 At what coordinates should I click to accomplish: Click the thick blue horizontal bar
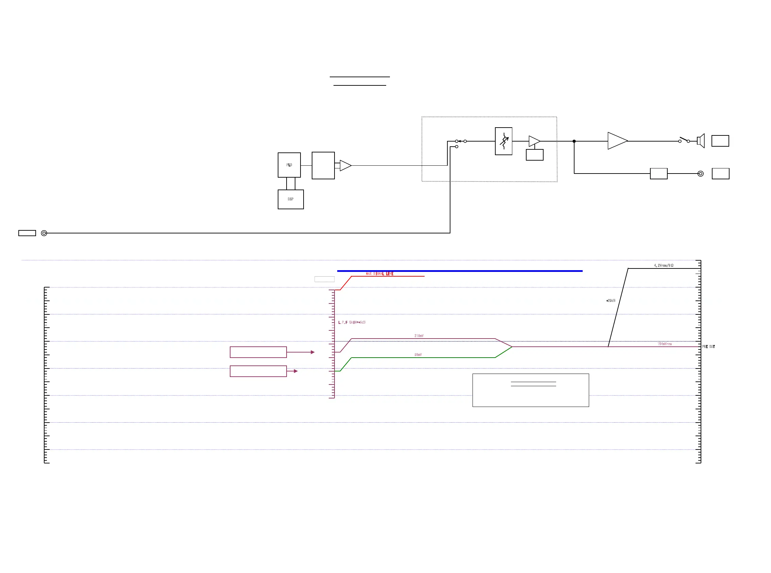[x=460, y=271]
